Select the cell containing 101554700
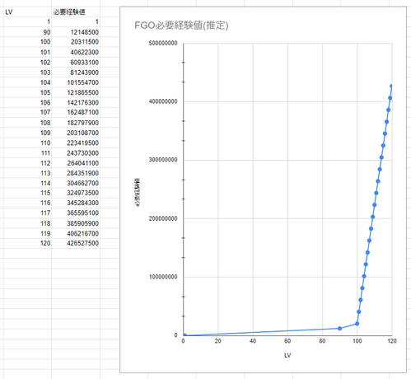 [x=76, y=82]
